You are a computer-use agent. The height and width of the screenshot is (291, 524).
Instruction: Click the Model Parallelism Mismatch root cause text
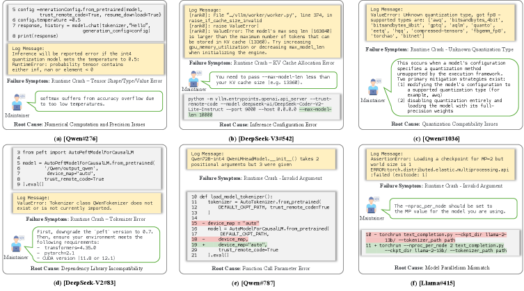[436, 267]
